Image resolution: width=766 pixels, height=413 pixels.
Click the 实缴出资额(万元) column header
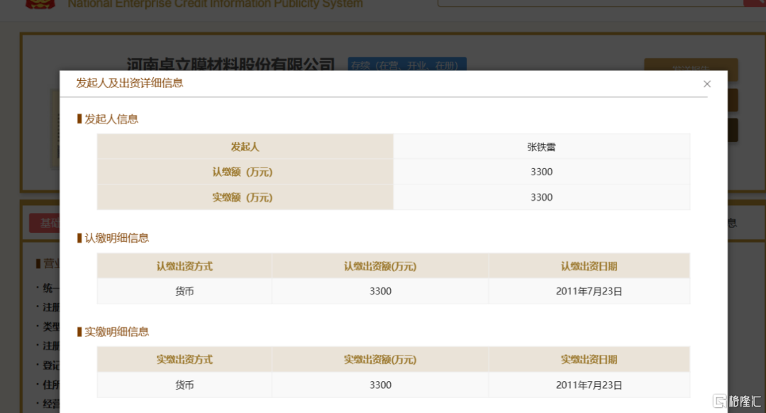[380, 360]
